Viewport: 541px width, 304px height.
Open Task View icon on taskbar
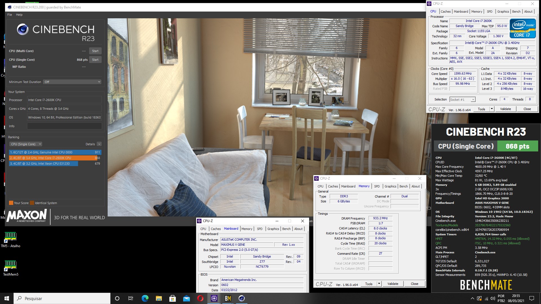pyautogui.click(x=131, y=298)
